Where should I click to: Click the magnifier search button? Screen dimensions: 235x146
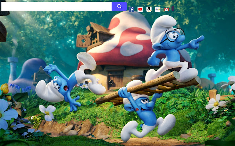click(119, 7)
